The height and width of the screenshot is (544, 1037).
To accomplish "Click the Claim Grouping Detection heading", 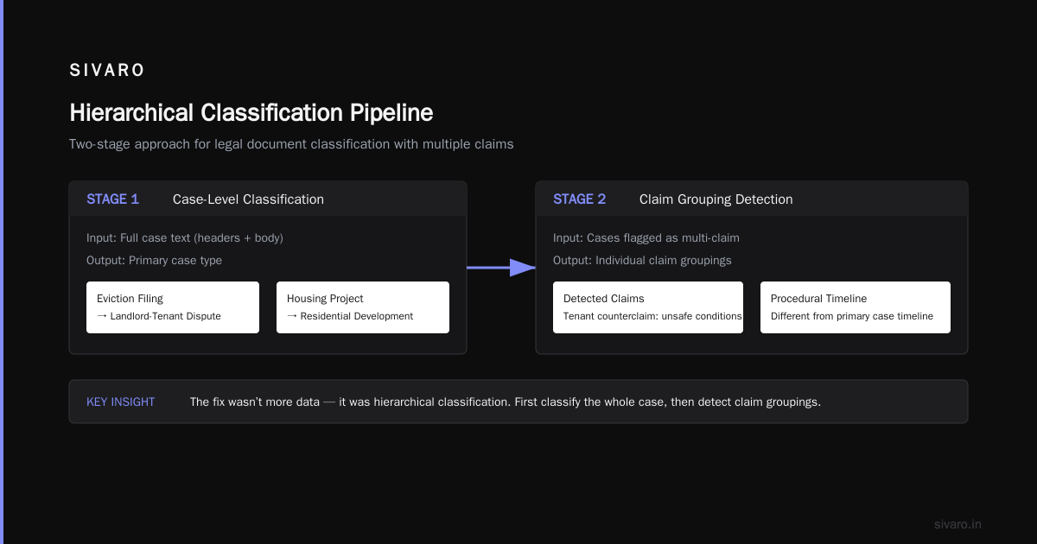I will coord(716,199).
